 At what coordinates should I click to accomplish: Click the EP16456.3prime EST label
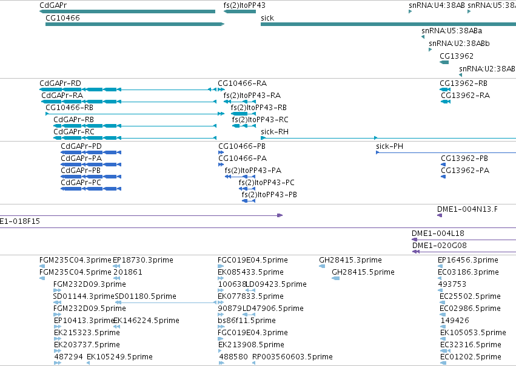468,260
